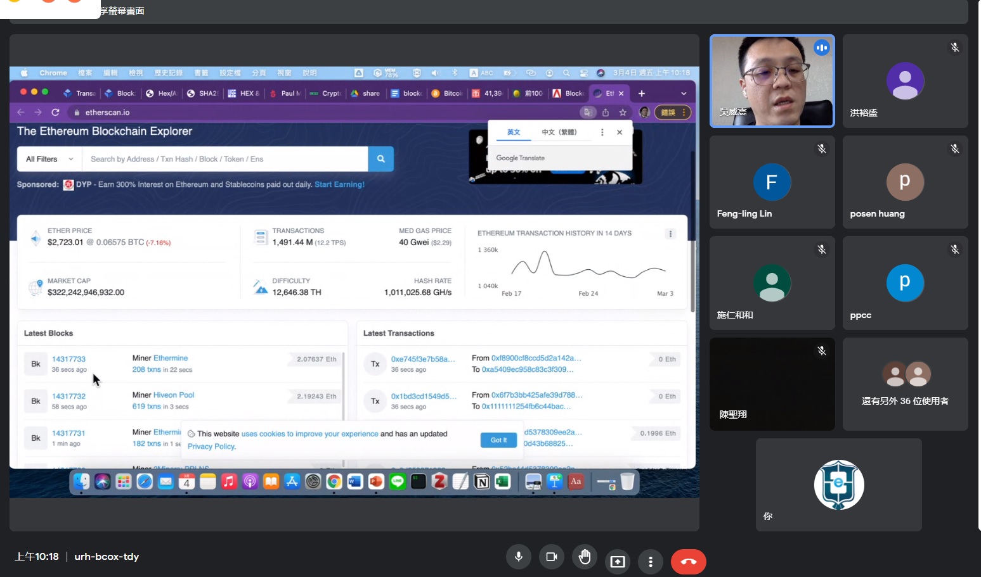Open App Store from the Dock
Viewport: 981px width, 577px height.
coord(292,482)
